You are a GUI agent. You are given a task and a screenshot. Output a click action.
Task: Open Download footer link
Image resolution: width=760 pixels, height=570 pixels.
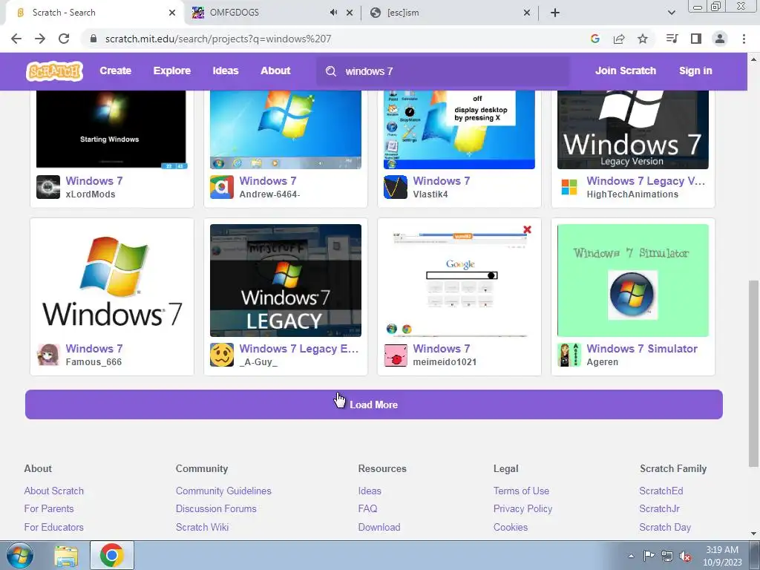pyautogui.click(x=379, y=527)
